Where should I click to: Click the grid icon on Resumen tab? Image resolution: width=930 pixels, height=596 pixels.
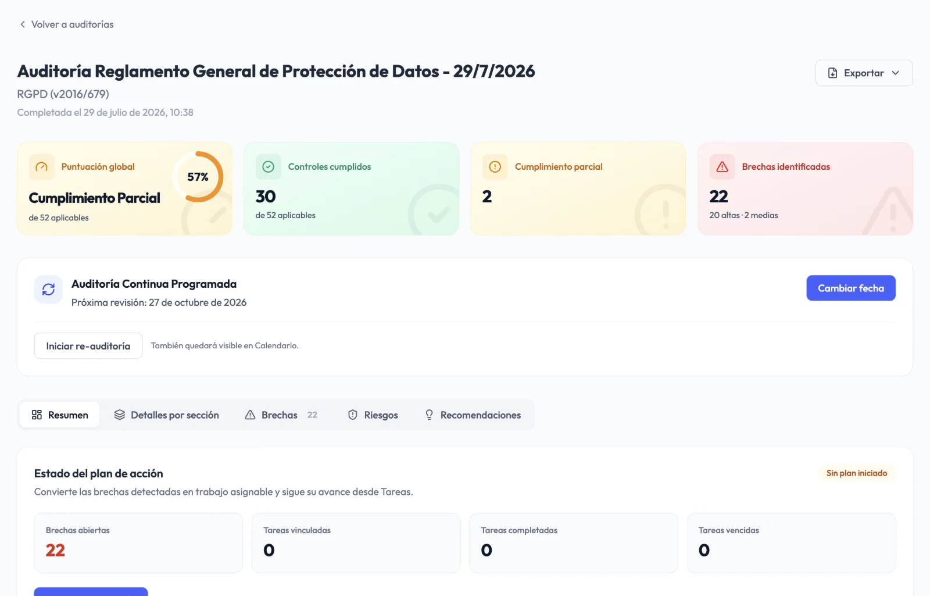37,415
